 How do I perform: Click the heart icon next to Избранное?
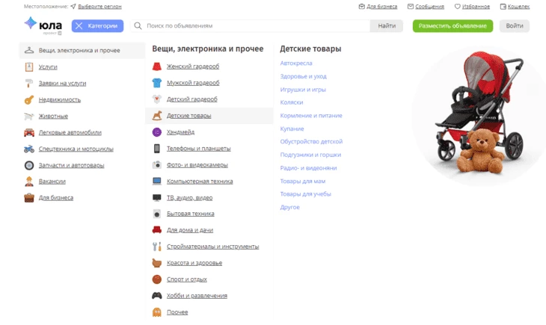[457, 6]
